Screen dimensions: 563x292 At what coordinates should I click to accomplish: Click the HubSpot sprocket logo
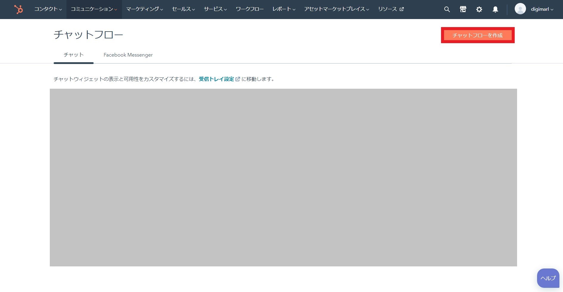pos(18,9)
